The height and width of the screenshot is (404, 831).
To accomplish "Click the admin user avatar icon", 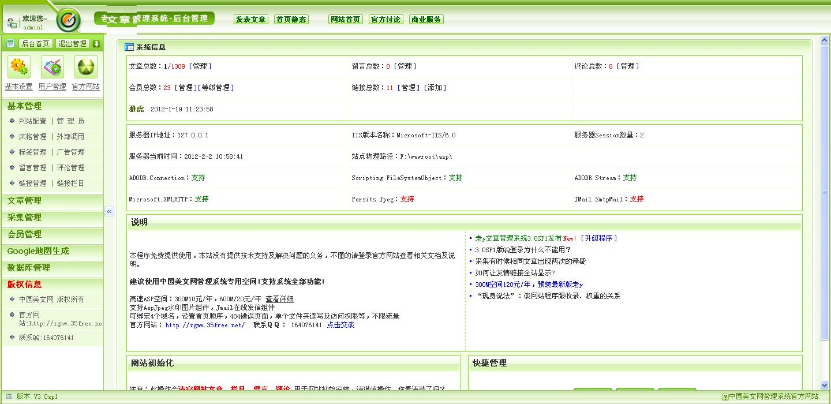I will tap(12, 23).
